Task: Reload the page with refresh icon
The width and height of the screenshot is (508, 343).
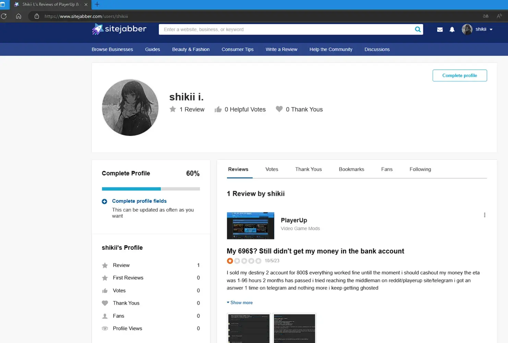Action: (x=4, y=16)
